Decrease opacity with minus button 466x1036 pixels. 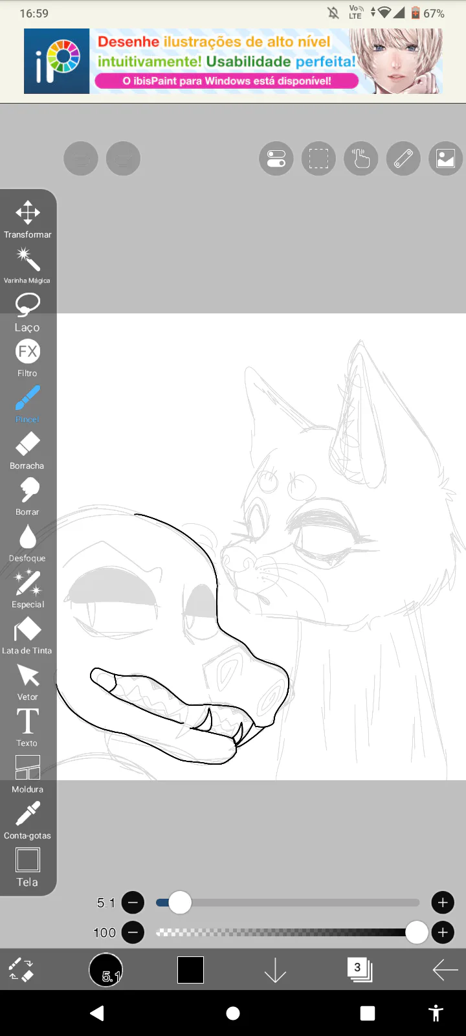pos(133,932)
